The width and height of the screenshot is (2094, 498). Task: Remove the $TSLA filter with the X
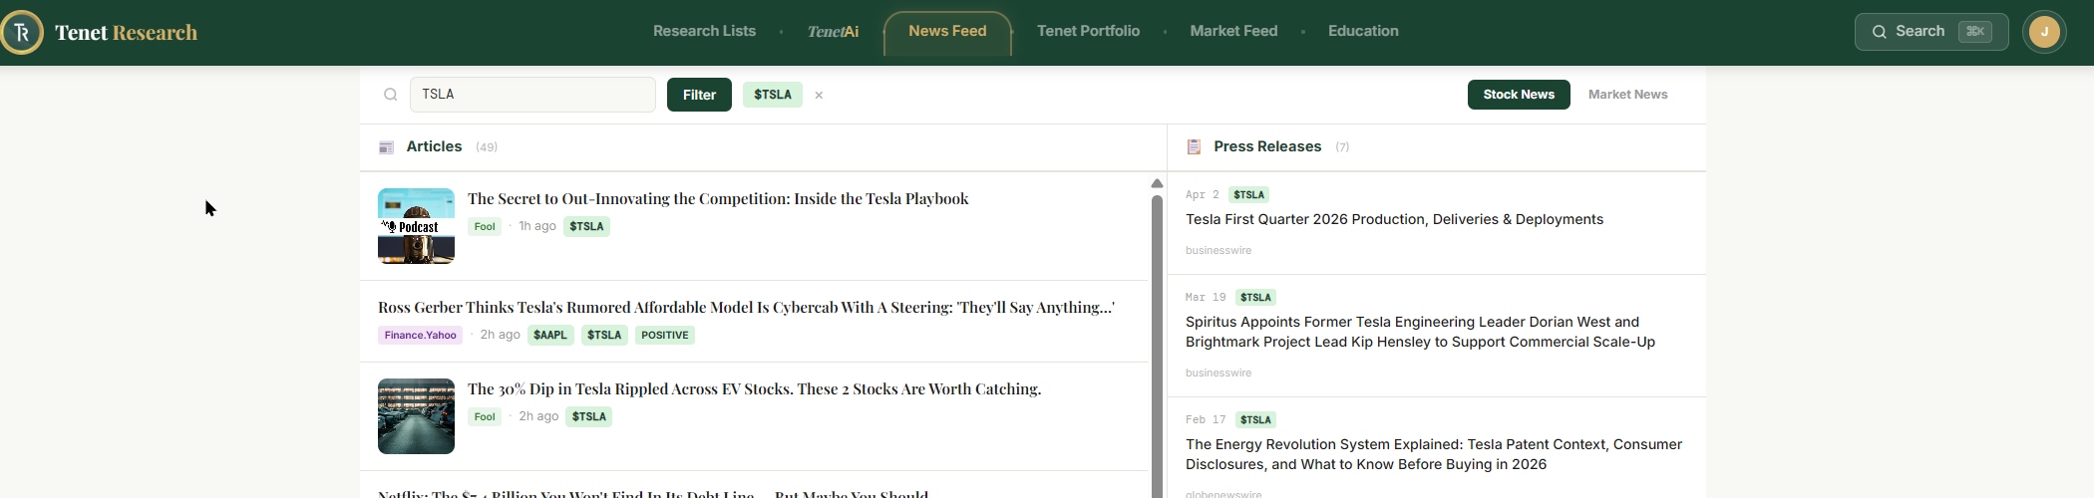pyautogui.click(x=819, y=96)
